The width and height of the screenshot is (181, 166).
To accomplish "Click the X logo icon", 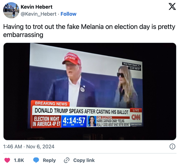I will point(172,6).
